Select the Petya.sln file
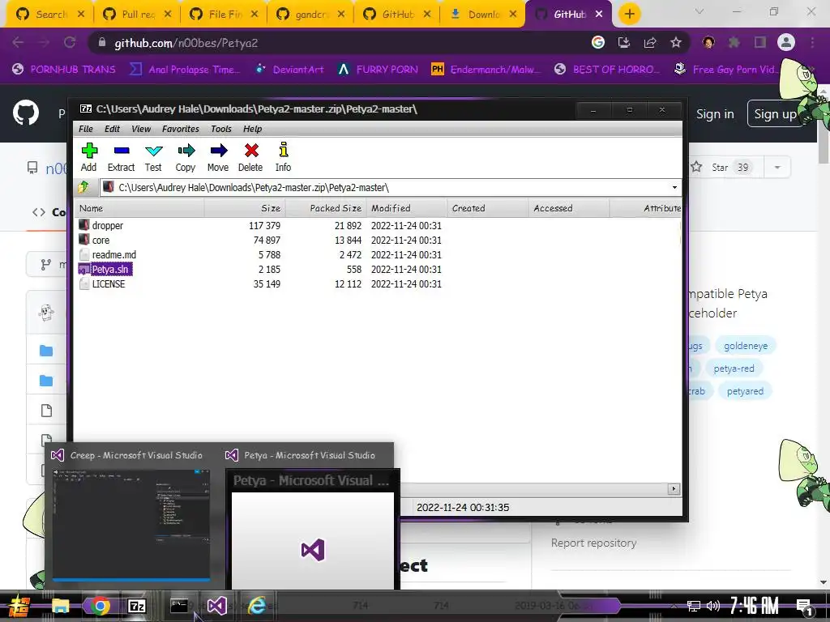This screenshot has width=830, height=622. pyautogui.click(x=109, y=269)
